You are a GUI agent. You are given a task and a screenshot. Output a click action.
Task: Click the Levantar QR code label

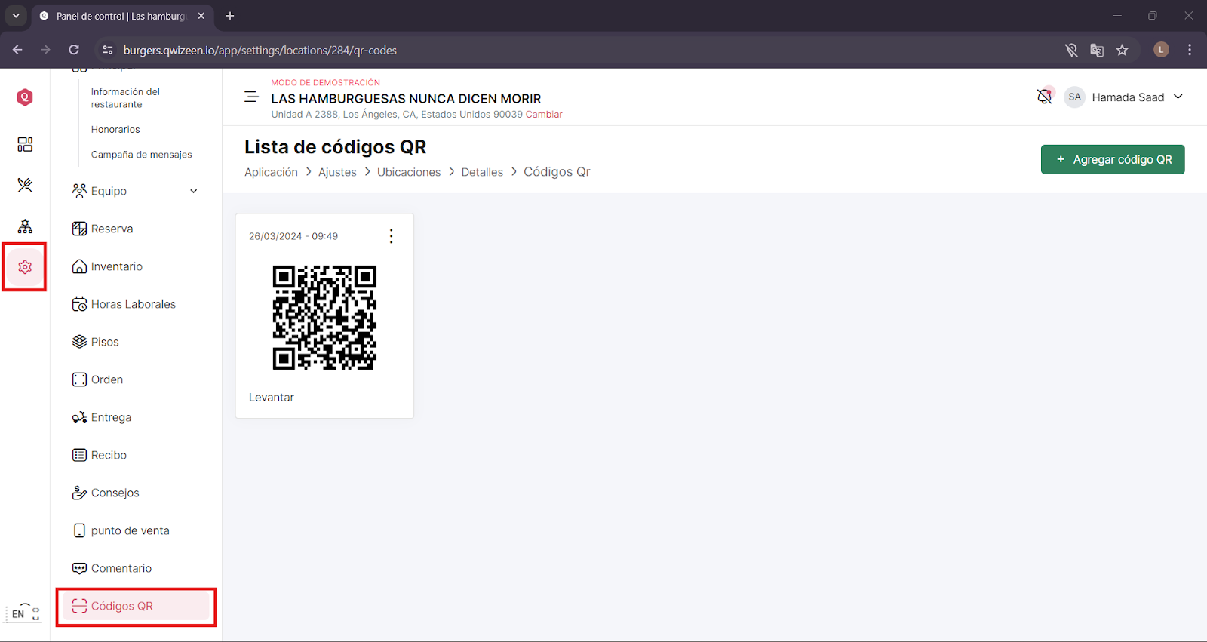(272, 398)
